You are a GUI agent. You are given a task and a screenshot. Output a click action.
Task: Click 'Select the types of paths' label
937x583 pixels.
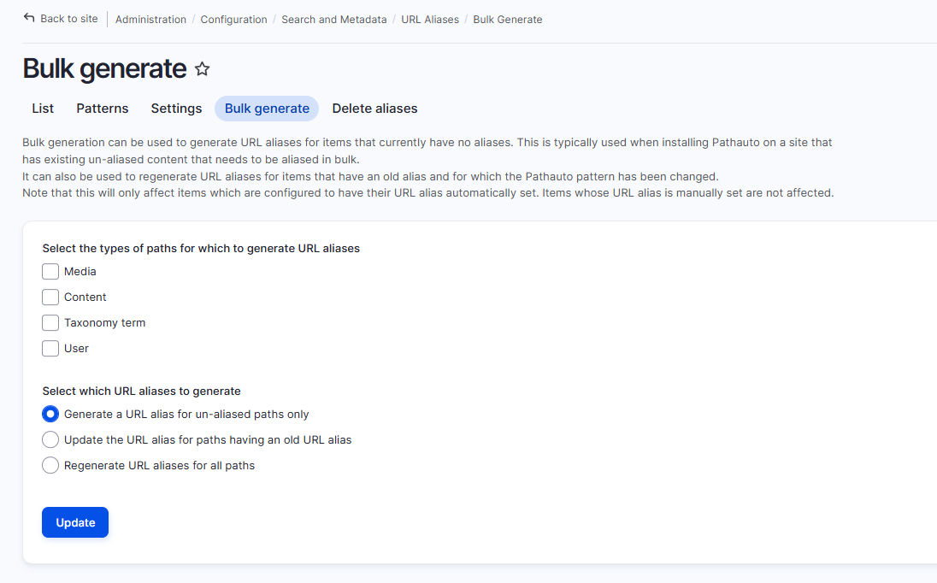tap(201, 249)
